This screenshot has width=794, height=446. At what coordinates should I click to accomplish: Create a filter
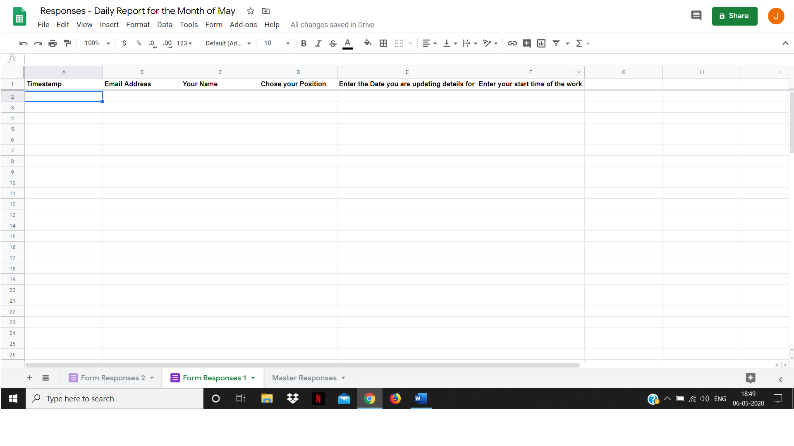pos(557,43)
